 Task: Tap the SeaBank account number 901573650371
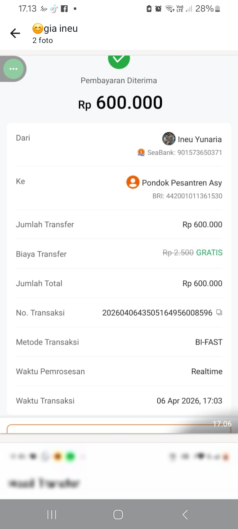pos(200,152)
